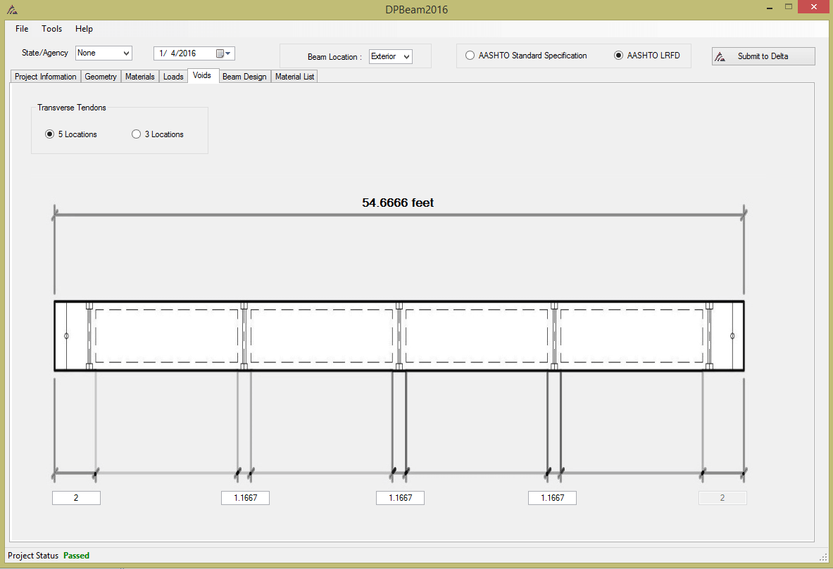833x569 pixels.
Task: Switch to the Geometry tab
Action: click(x=101, y=77)
